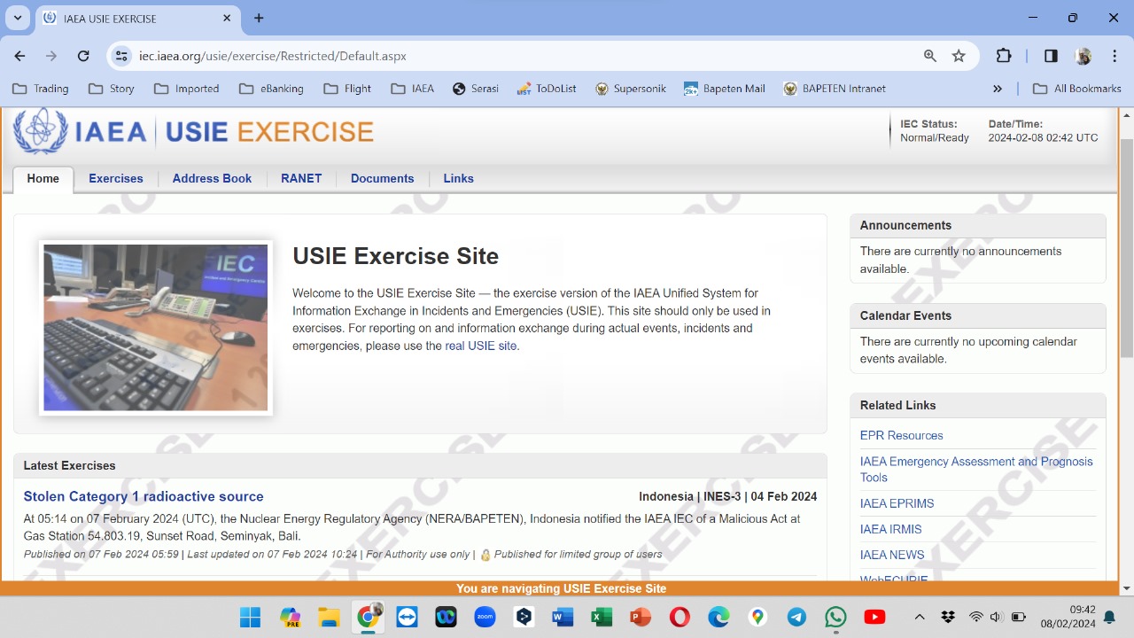This screenshot has width=1134, height=638.
Task: Open the IAEA IRMIS link
Action: [x=890, y=529]
